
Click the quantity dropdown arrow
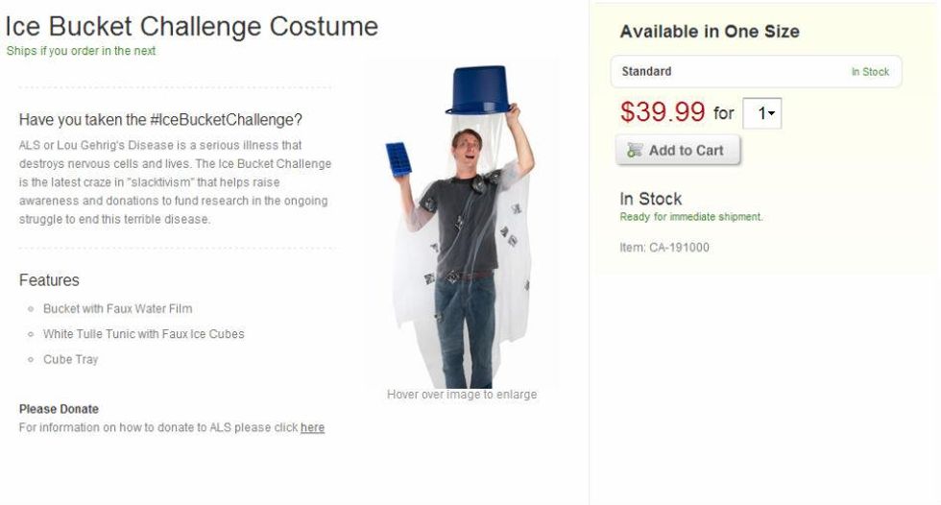click(x=772, y=112)
